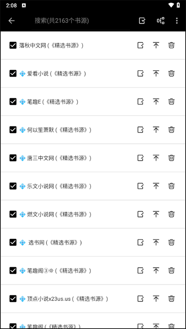Tap the select-all checkmark icon in toolbar
The width and height of the screenshot is (186, 329).
point(142,21)
